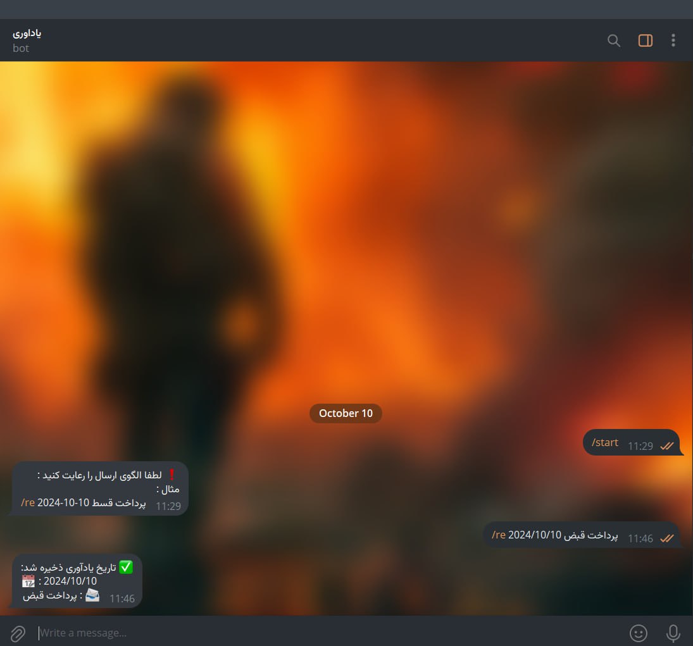Click the red exclamation mark emoji

(x=172, y=475)
